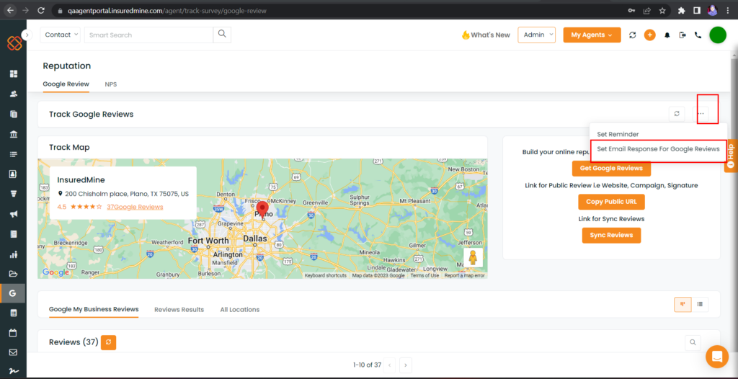Open the three-dots menu in Track Google Reviews
This screenshot has height=379, width=738.
(701, 114)
